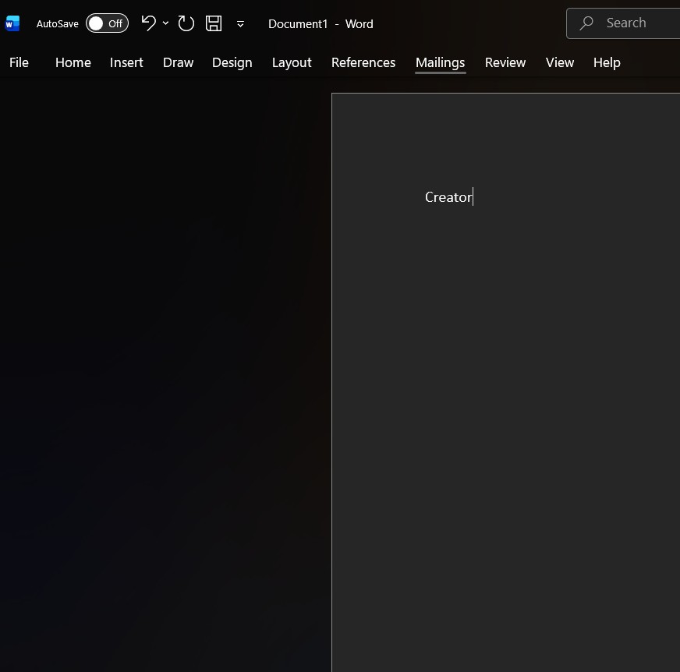Open Customize Quick Access Toolbar dropdown
The height and width of the screenshot is (672, 680).
click(x=240, y=24)
